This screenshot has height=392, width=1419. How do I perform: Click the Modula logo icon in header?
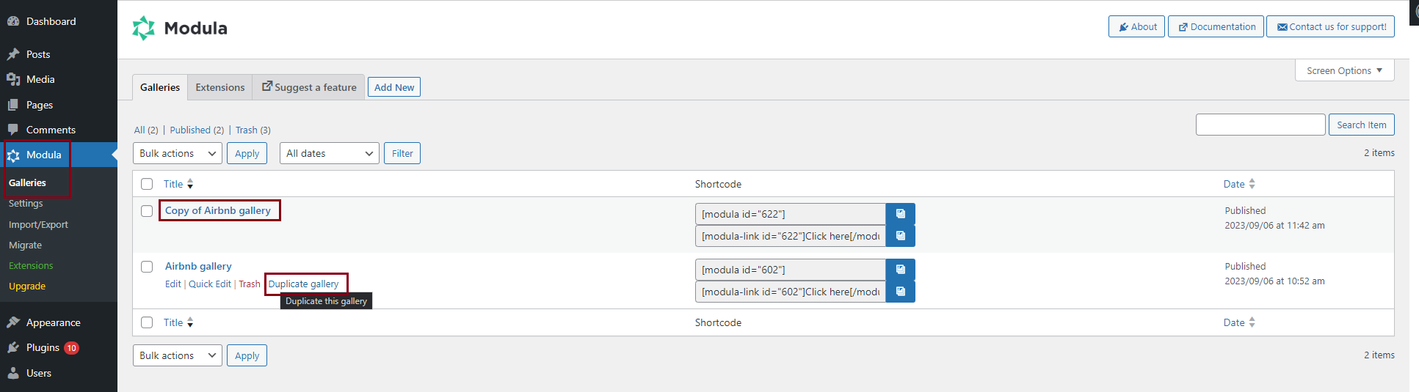144,28
